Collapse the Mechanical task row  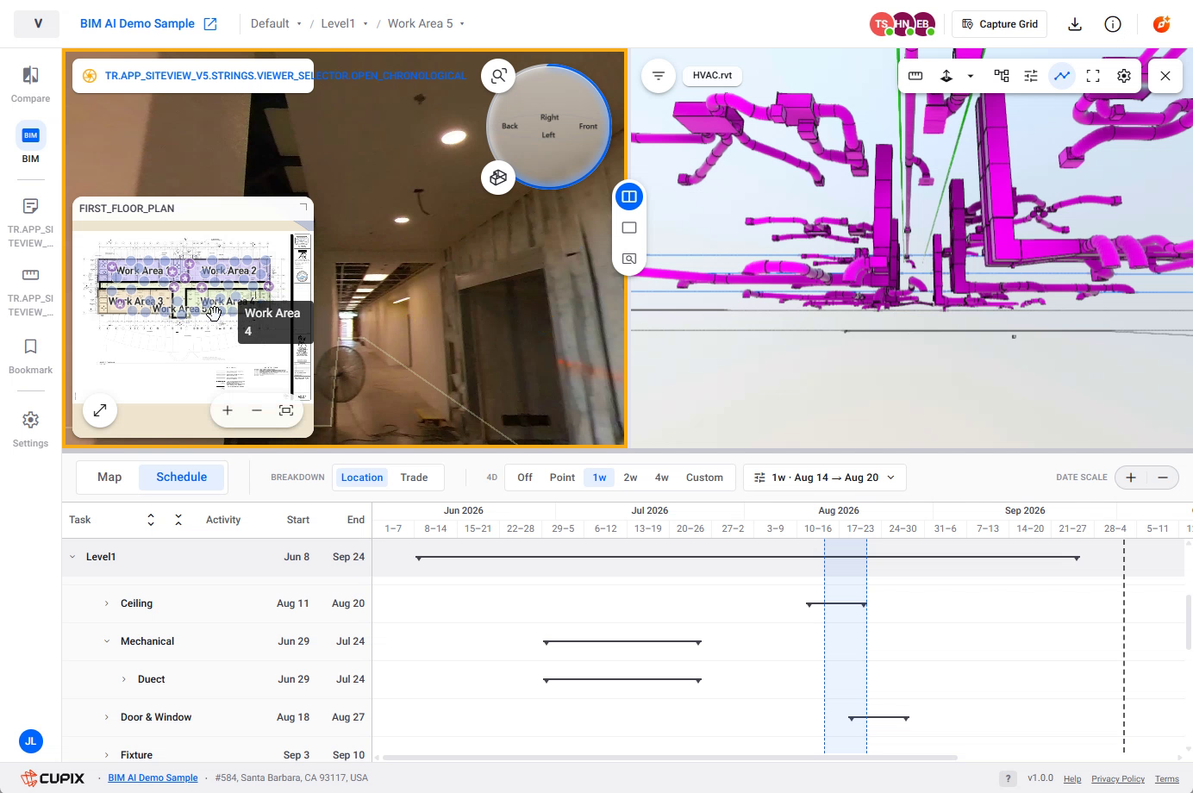click(107, 641)
